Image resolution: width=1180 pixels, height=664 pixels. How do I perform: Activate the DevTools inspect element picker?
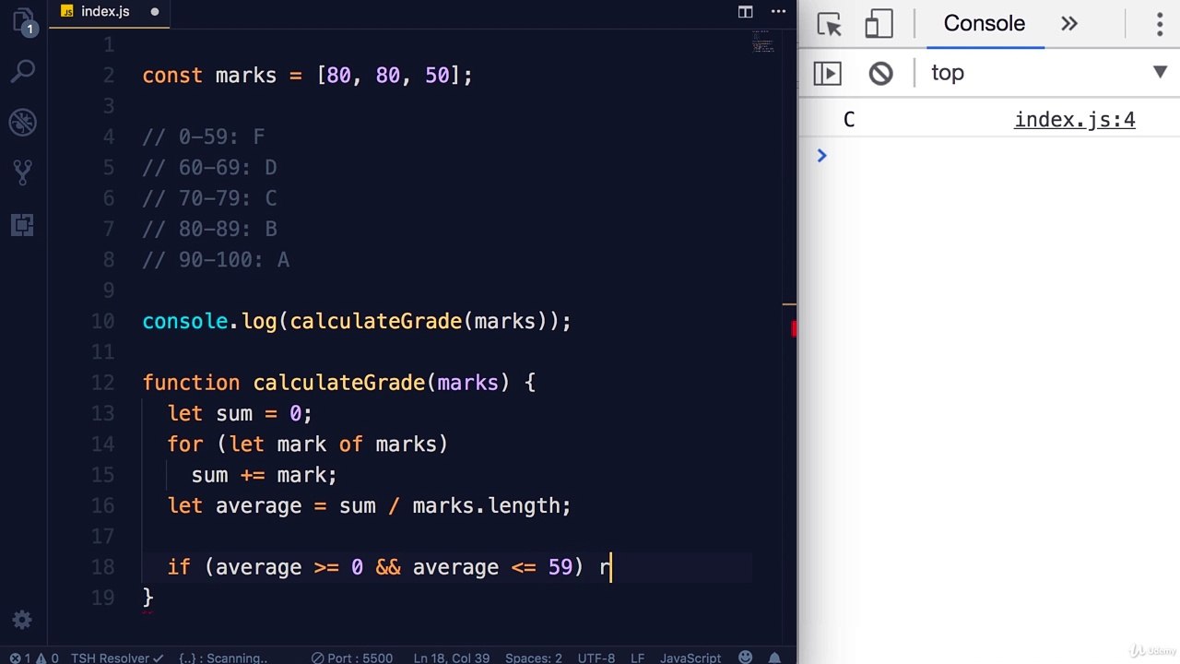point(830,24)
